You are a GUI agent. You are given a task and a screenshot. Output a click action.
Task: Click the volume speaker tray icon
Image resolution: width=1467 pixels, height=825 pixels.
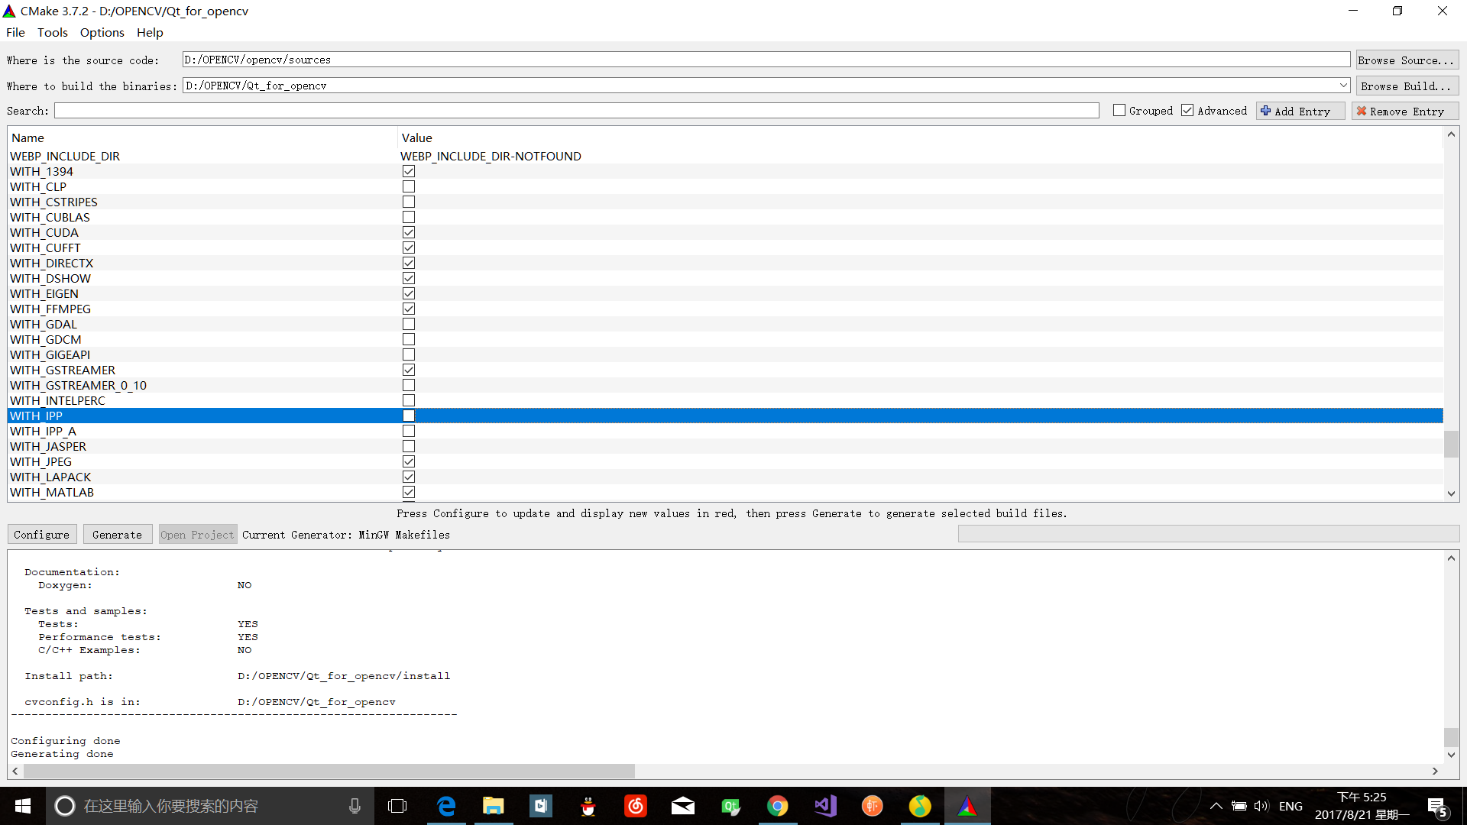point(1261,806)
